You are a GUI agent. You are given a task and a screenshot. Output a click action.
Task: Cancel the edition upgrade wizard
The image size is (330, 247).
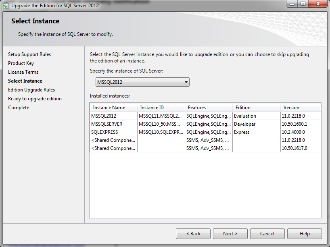coord(267,234)
